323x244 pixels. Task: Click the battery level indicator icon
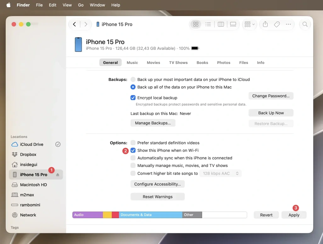[195, 48]
